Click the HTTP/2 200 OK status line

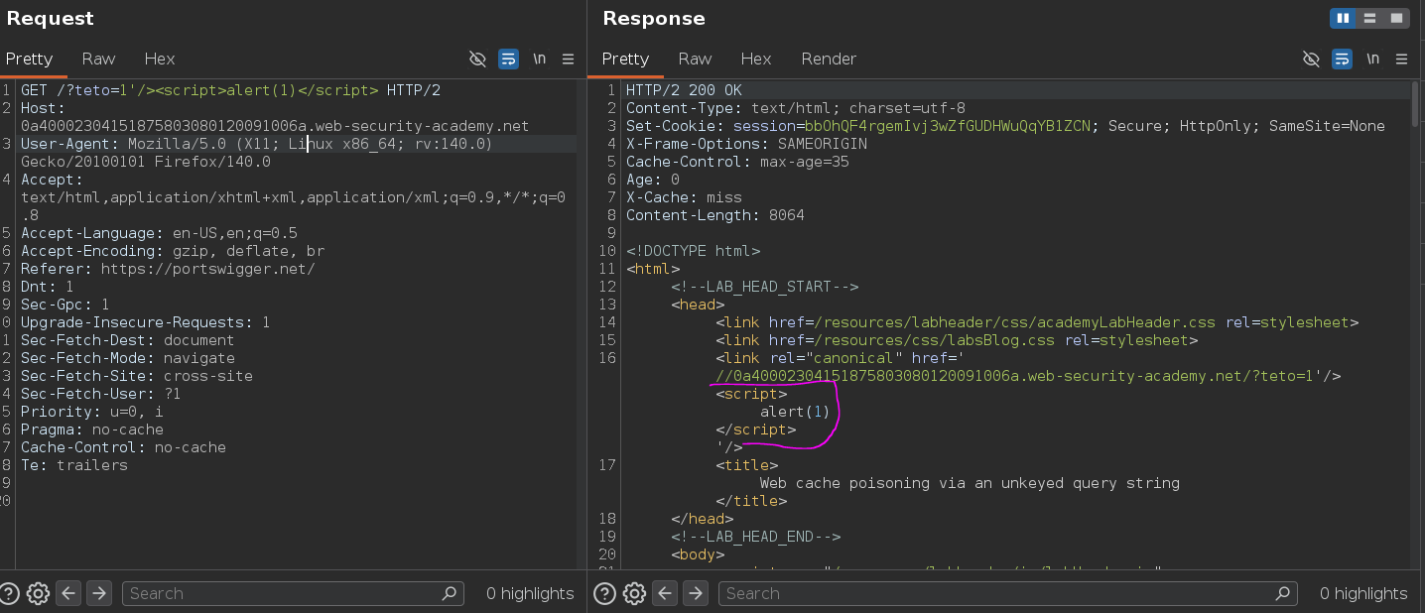coord(684,90)
